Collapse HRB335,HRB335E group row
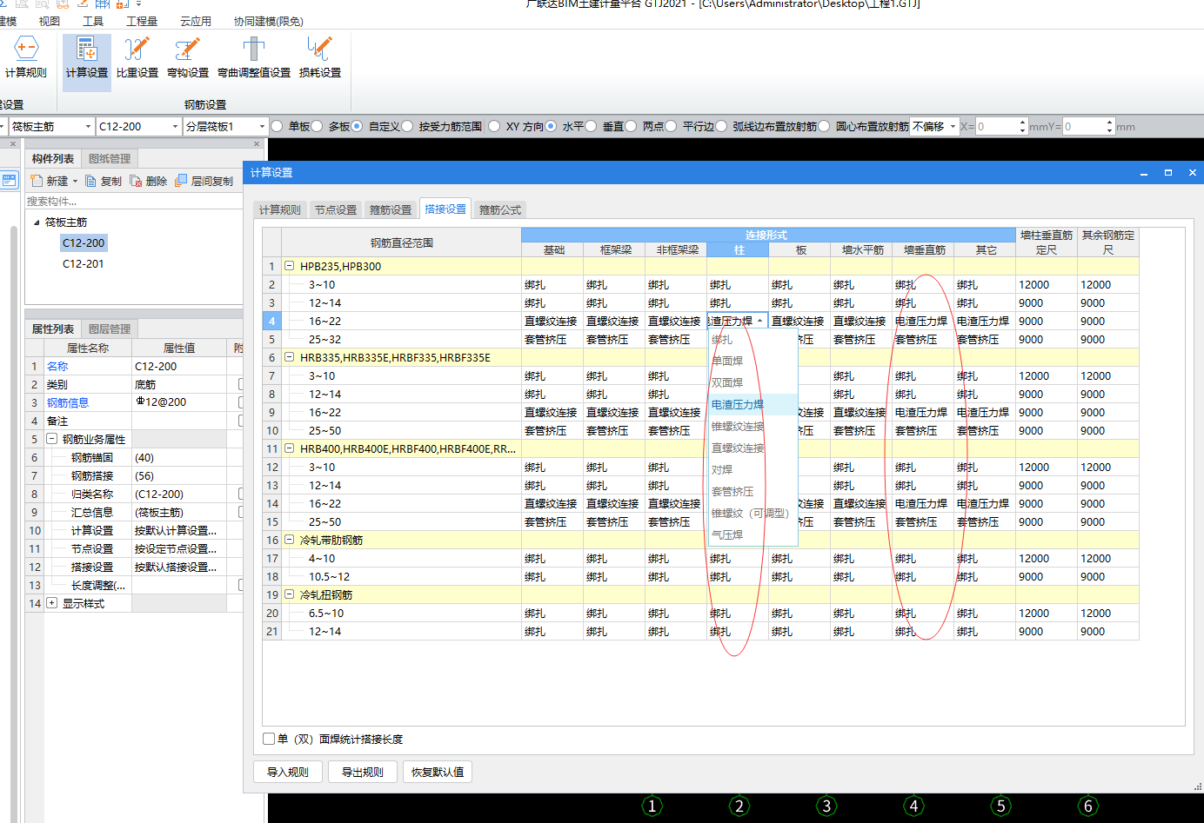Image resolution: width=1204 pixels, height=823 pixels. [289, 357]
